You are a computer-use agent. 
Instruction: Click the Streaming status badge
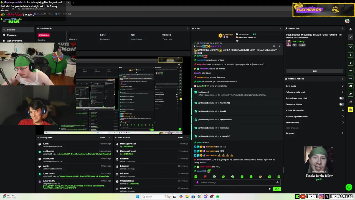coord(44,35)
